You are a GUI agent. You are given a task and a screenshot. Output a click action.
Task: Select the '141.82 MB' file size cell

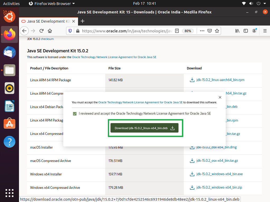click(x=144, y=80)
